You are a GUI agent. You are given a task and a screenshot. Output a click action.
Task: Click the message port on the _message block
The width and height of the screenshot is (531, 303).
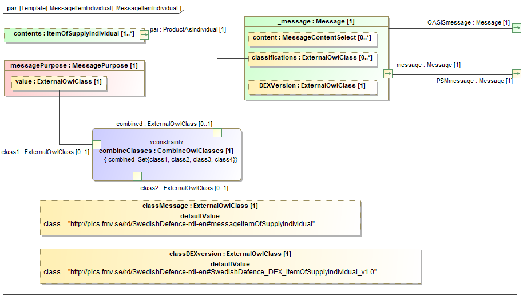[387, 74]
